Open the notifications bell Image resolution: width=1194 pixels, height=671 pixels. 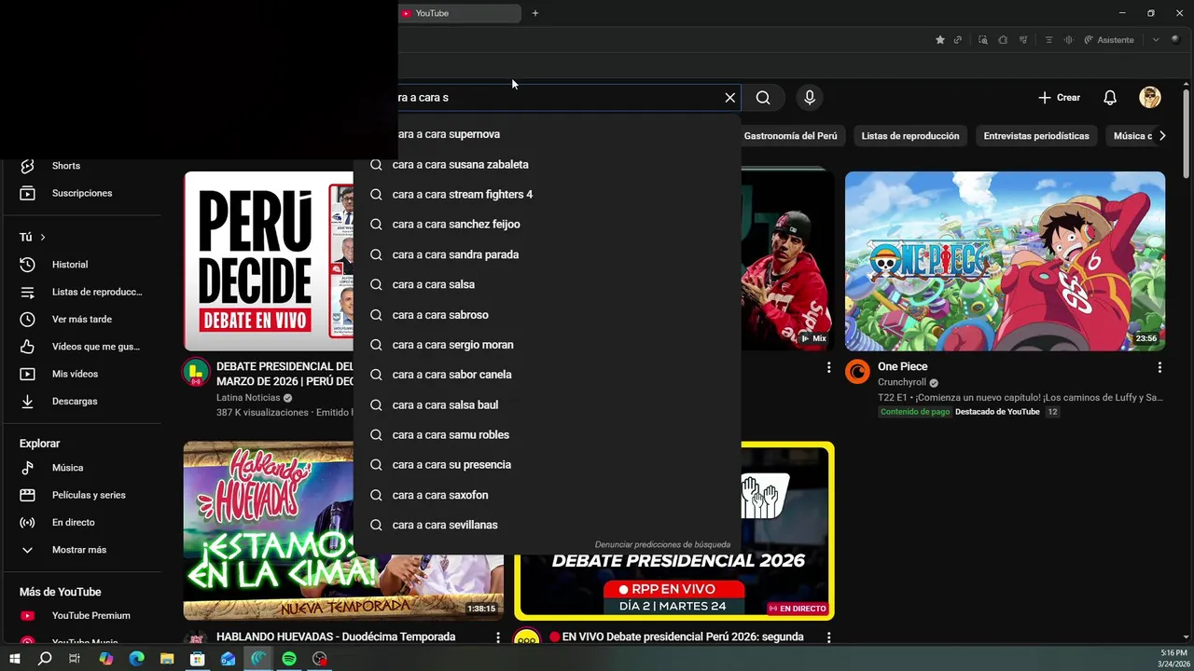[1110, 97]
